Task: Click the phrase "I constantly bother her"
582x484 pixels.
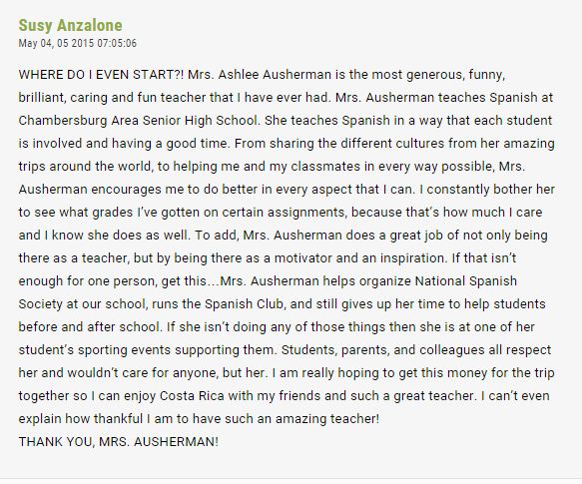Action: pyautogui.click(x=487, y=190)
